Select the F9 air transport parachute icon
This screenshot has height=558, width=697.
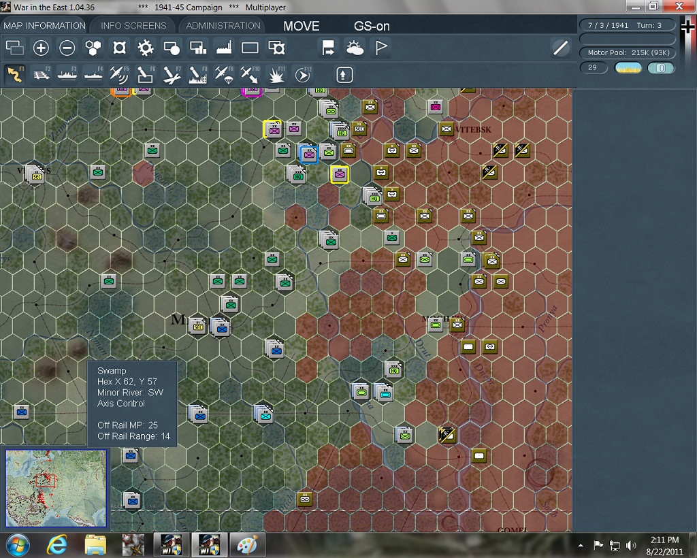point(224,74)
